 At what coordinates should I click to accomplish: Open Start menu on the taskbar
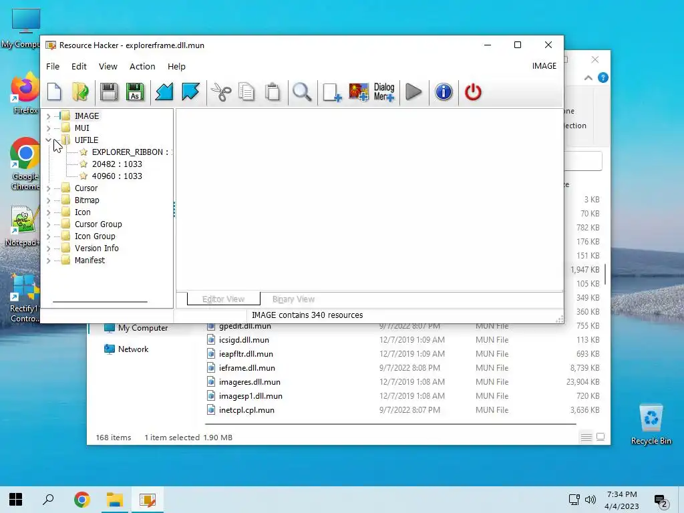point(16,500)
